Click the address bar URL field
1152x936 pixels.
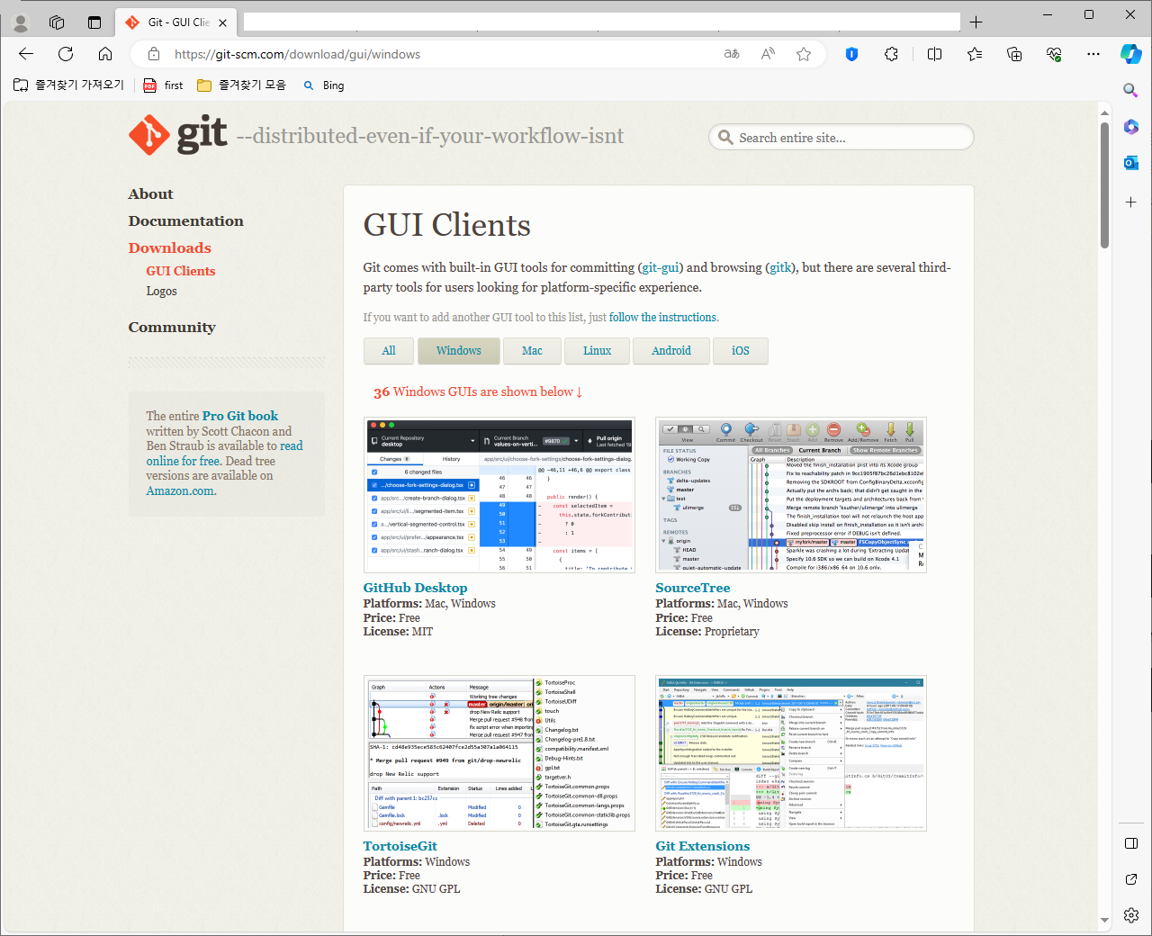(441, 54)
